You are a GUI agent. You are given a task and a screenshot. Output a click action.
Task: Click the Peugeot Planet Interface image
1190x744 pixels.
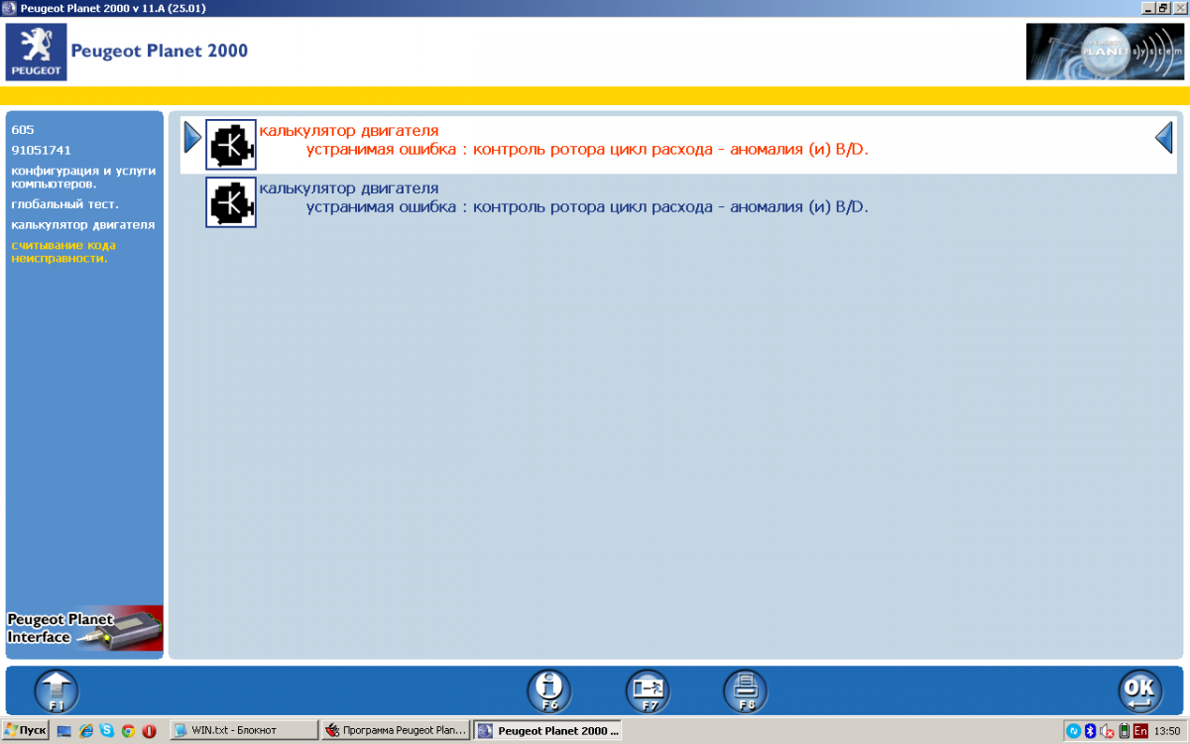[x=84, y=628]
